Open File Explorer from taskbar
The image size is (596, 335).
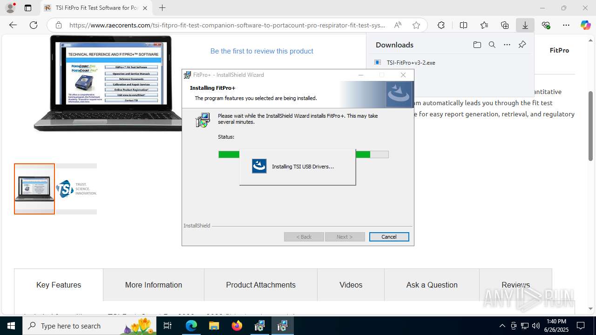(214, 326)
